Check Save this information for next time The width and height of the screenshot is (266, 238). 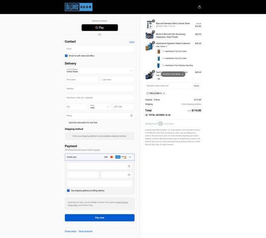pyautogui.click(x=66, y=122)
